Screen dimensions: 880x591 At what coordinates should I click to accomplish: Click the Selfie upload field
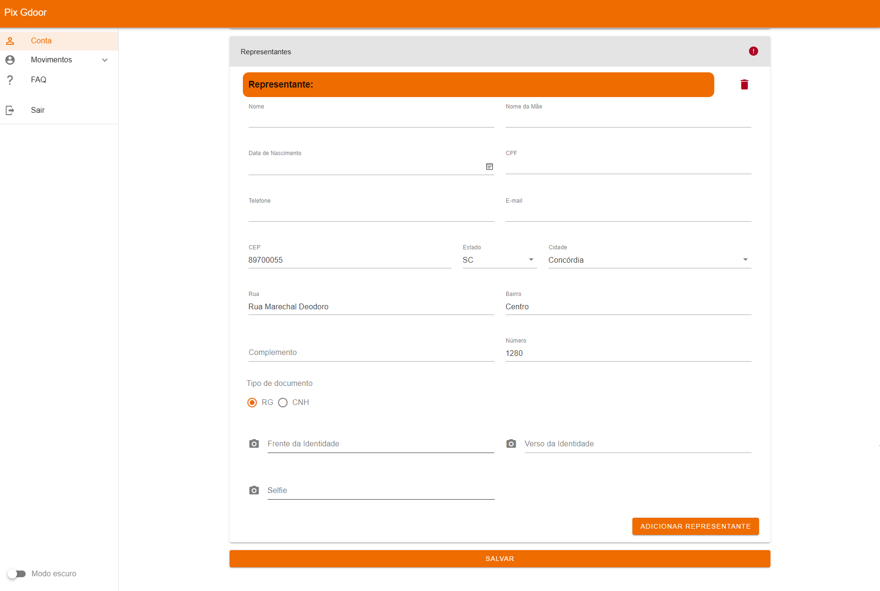click(x=380, y=490)
